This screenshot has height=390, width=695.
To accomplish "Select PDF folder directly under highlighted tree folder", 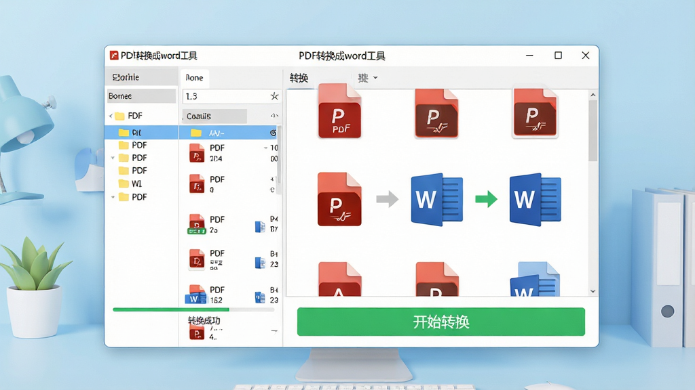I will (x=133, y=145).
